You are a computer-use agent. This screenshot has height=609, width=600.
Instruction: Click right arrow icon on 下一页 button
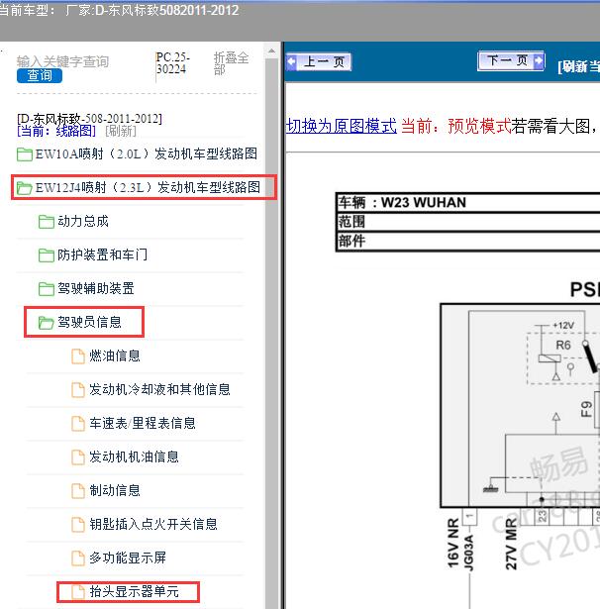(x=539, y=61)
